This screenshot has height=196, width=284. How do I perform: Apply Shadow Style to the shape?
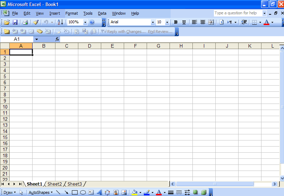(195, 192)
